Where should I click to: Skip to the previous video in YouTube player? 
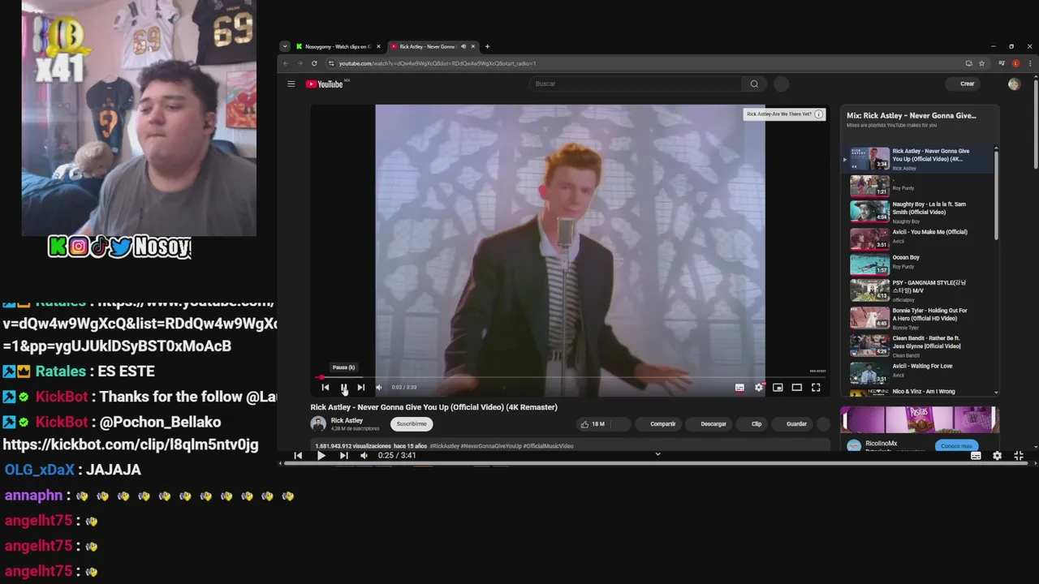click(x=325, y=388)
